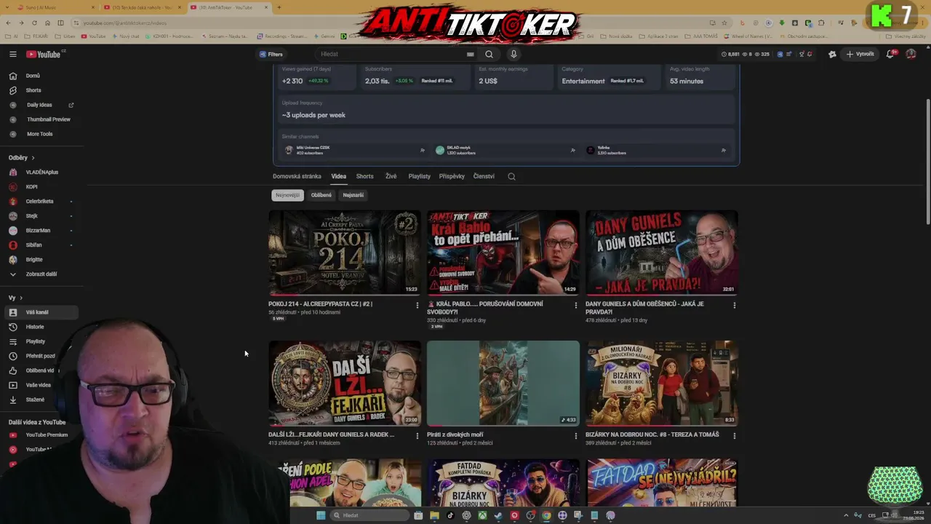Click the search magnifier button
The width and height of the screenshot is (931, 524).
(489, 54)
